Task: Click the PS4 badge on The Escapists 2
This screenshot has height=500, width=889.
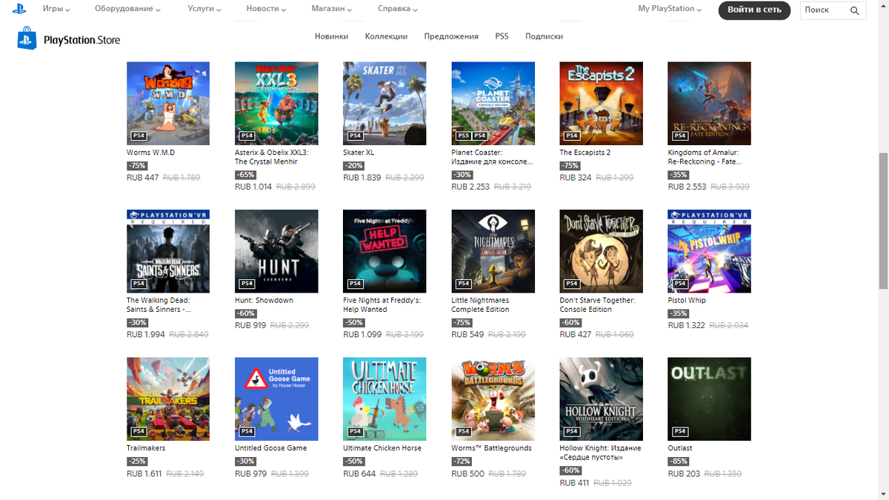Action: 570,136
